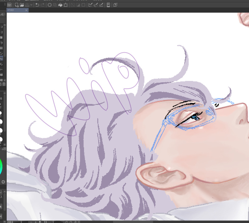This screenshot has width=249, height=223.
Task: Open the smartphone connection icon
Action: click(x=108, y=5)
